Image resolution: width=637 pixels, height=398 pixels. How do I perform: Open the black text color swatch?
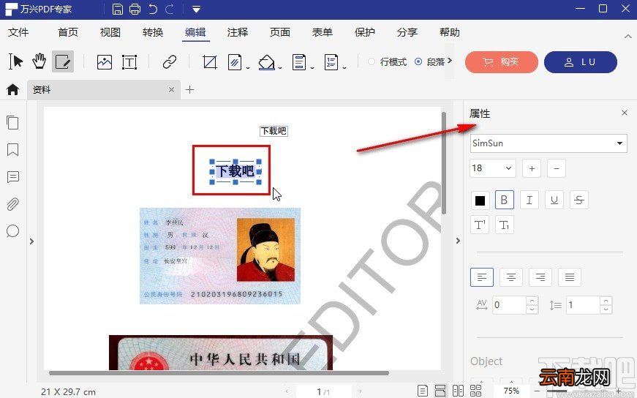(480, 200)
